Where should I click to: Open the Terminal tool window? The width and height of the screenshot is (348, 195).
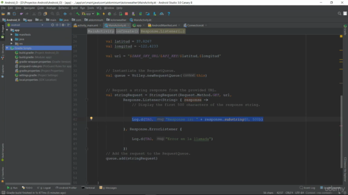coord(88,188)
